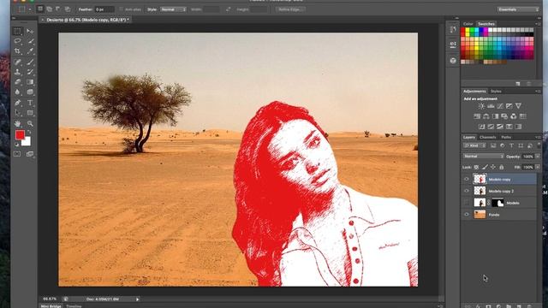This screenshot has height=308, width=548.
Task: Select the History Brush tool
Action: (x=30, y=72)
